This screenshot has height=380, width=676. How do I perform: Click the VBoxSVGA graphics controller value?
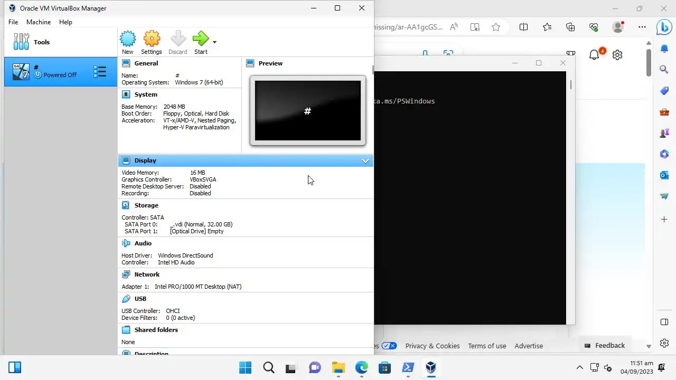tap(203, 179)
